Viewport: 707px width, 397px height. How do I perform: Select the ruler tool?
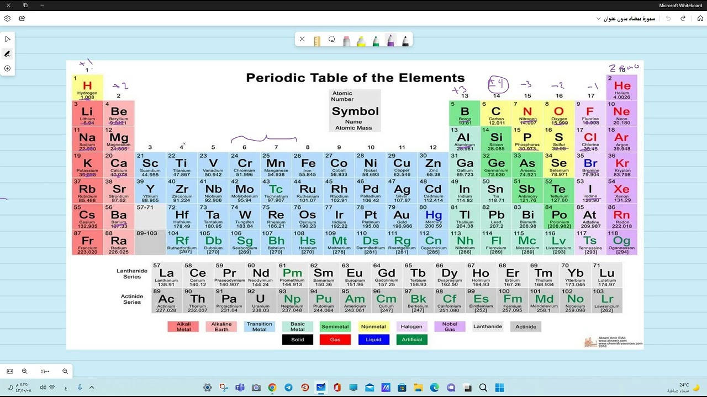point(316,40)
